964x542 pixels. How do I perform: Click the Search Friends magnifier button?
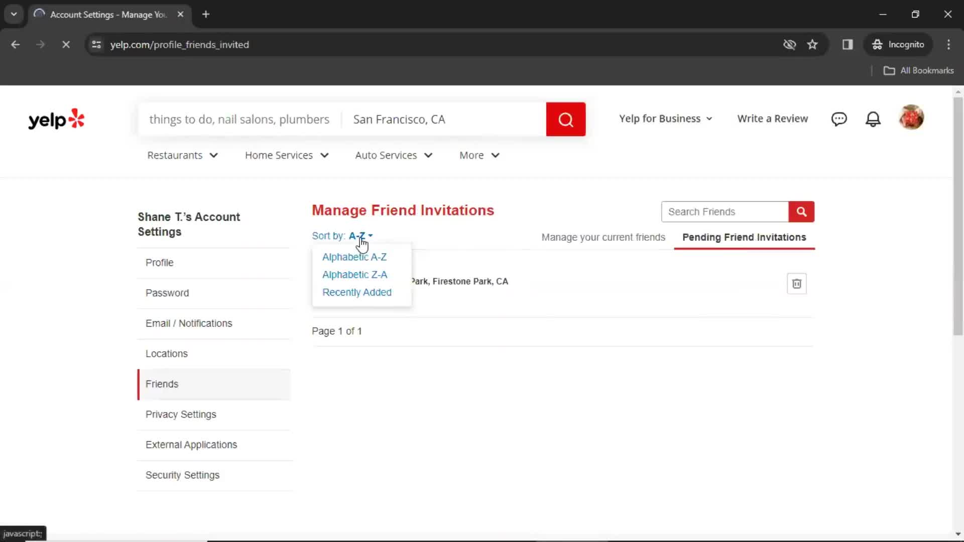801,212
